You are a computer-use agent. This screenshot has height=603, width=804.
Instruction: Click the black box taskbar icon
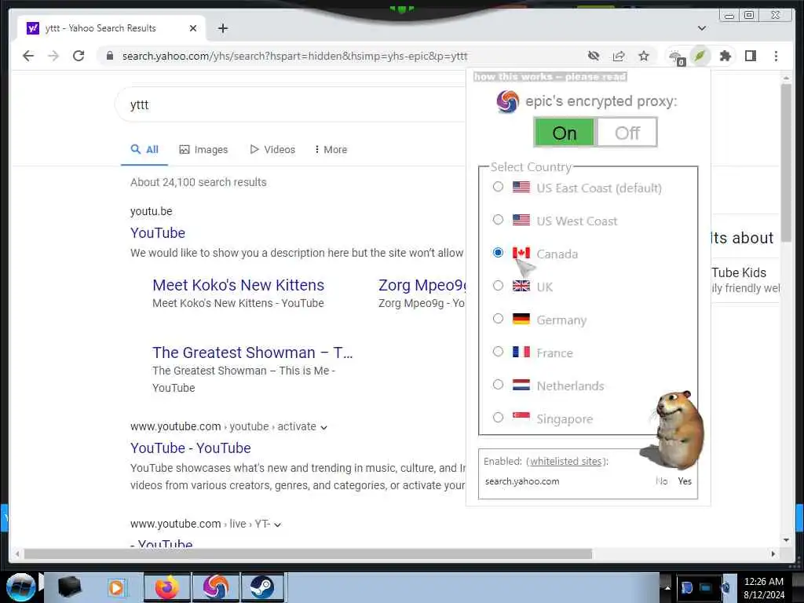click(x=70, y=587)
